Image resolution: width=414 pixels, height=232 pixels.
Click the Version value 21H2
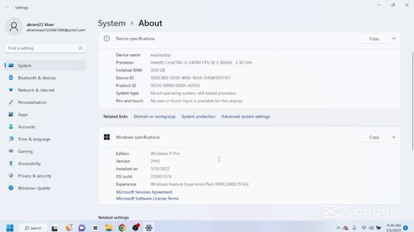click(155, 161)
